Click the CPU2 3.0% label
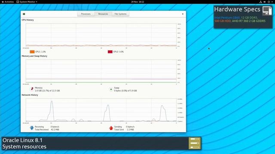 (119, 52)
